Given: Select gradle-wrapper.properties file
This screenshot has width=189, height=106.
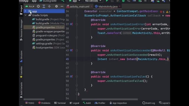Looking at the screenshot, I should pyautogui.click(x=48, y=32).
